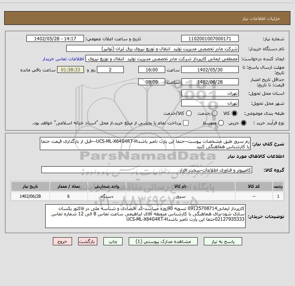This screenshot has width=295, height=286.
Task: Click the deadline time field 16:00
Action: pyautogui.click(x=152, y=70)
